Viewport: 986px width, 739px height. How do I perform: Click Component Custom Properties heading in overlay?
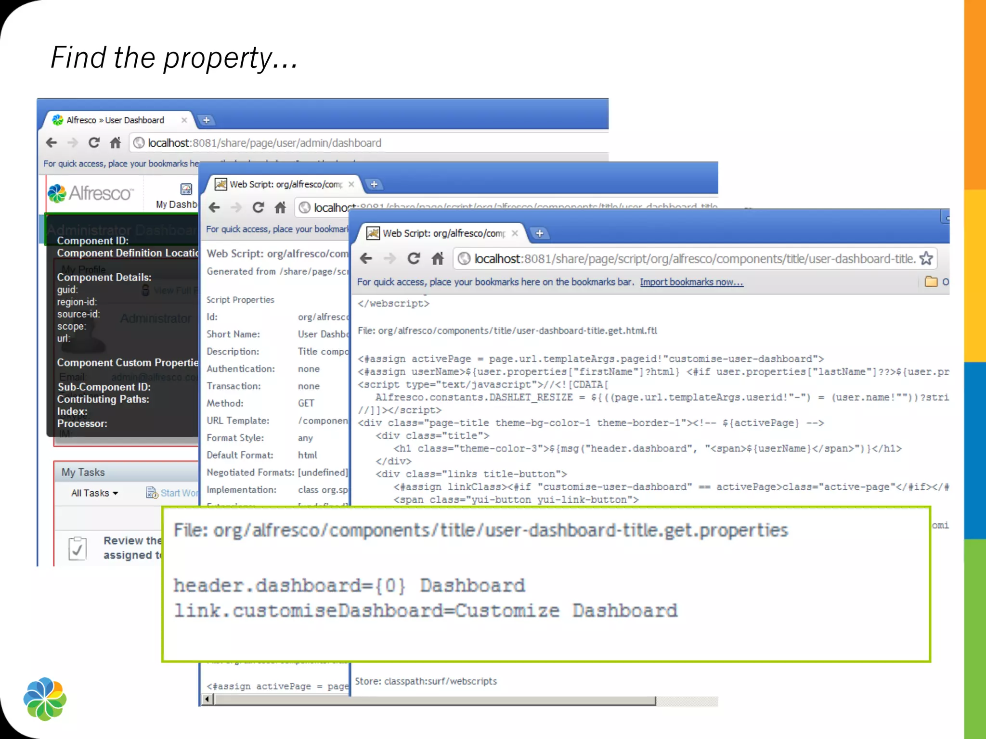click(x=127, y=363)
